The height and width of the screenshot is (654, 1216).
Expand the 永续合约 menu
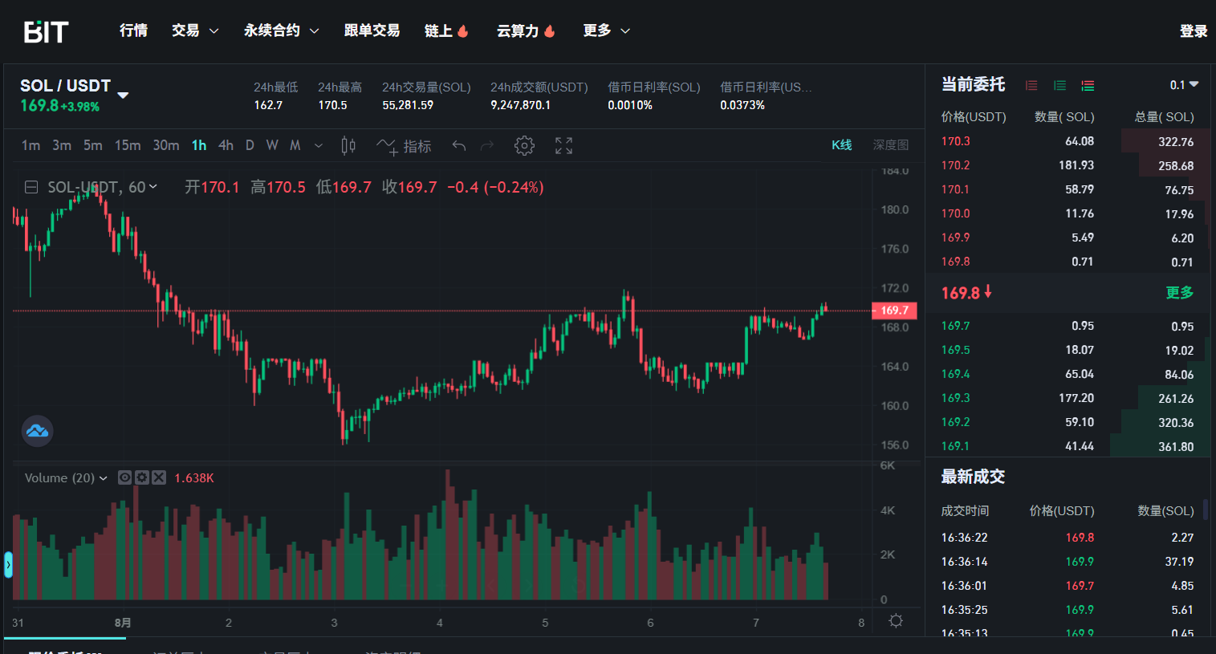click(281, 30)
